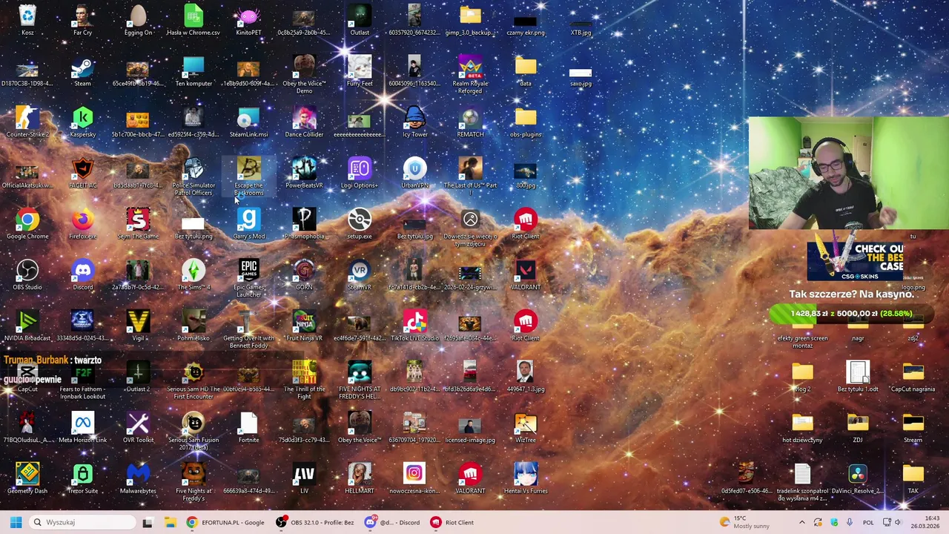Launch OBS Studio from the desktop
Image resolution: width=949 pixels, height=534 pixels.
[27, 276]
